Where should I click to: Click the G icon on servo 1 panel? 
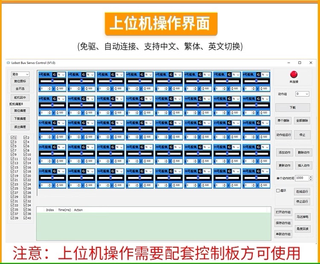tap(54, 74)
